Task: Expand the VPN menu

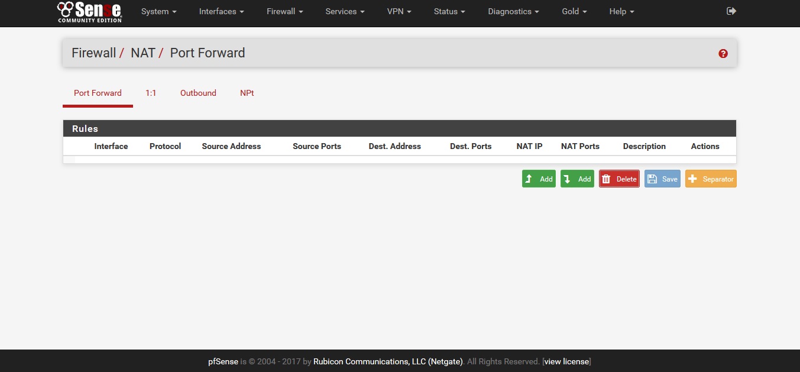Action: (399, 12)
